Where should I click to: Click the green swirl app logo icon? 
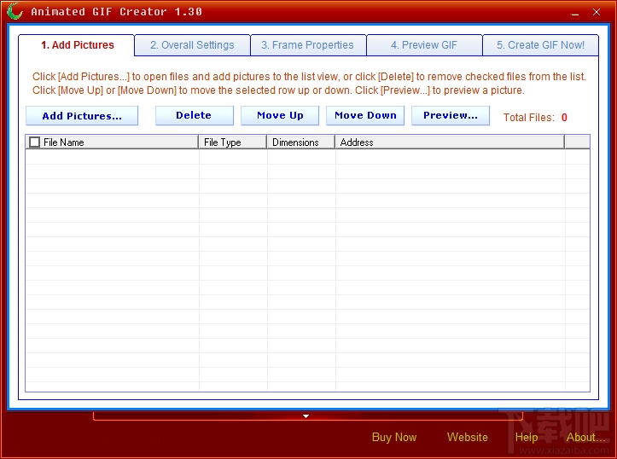tap(15, 11)
